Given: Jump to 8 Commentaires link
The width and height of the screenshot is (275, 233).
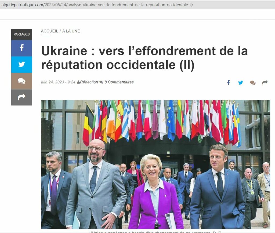Looking at the screenshot, I should [119, 82].
